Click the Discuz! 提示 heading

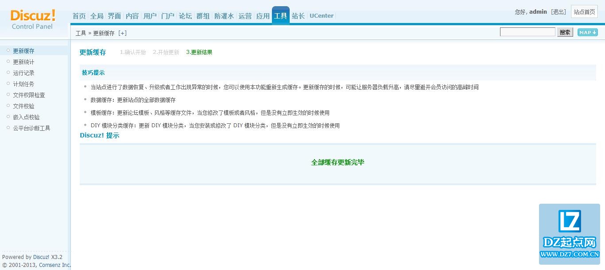[100, 135]
